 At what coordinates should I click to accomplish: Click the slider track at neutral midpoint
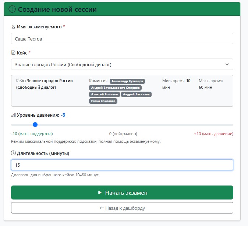[x=122, y=125]
